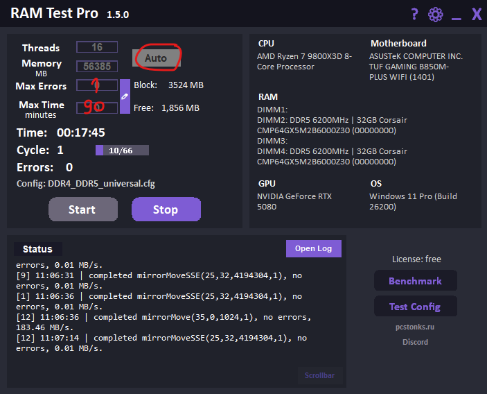Click the pencil edit icon
Viewport: 487px width, 394px height.
[x=125, y=96]
